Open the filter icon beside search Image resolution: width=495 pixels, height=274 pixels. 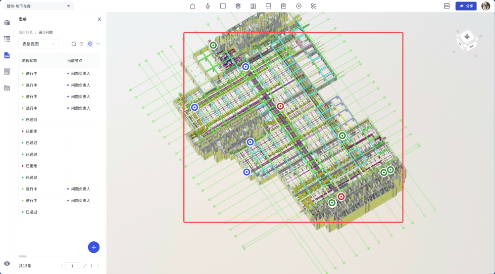click(82, 44)
